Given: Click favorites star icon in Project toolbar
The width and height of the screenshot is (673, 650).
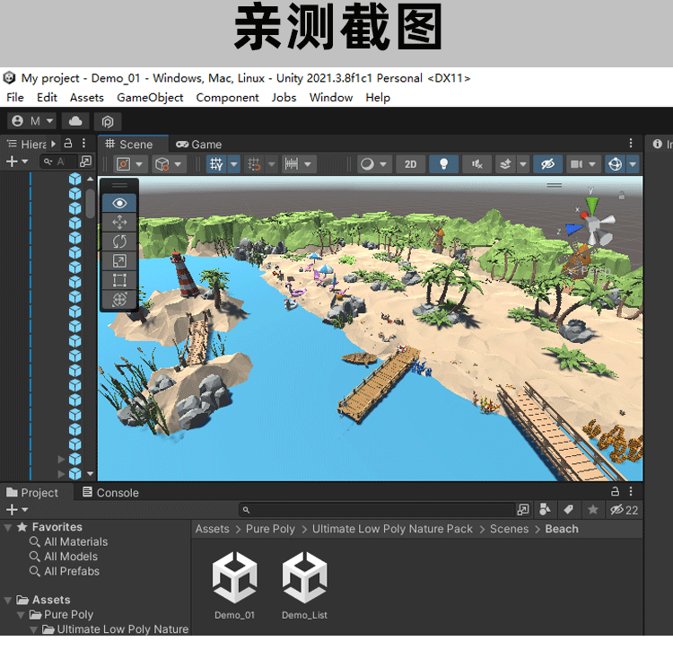Looking at the screenshot, I should pyautogui.click(x=593, y=510).
